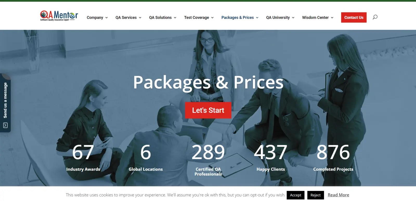Viewport: 416px width, 201px height.
Task: Select the Wisdom Center menu item
Action: point(315,17)
